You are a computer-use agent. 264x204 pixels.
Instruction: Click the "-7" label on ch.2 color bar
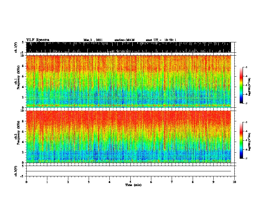pos(246,158)
